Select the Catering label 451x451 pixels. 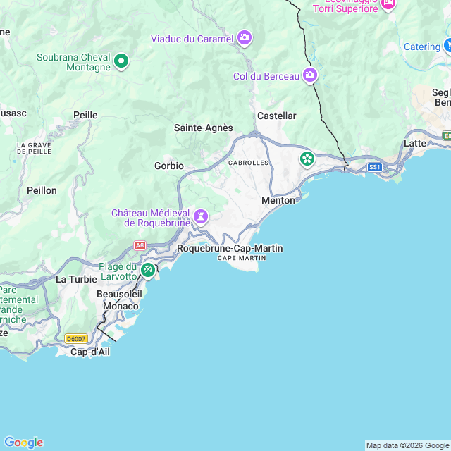[422, 47]
